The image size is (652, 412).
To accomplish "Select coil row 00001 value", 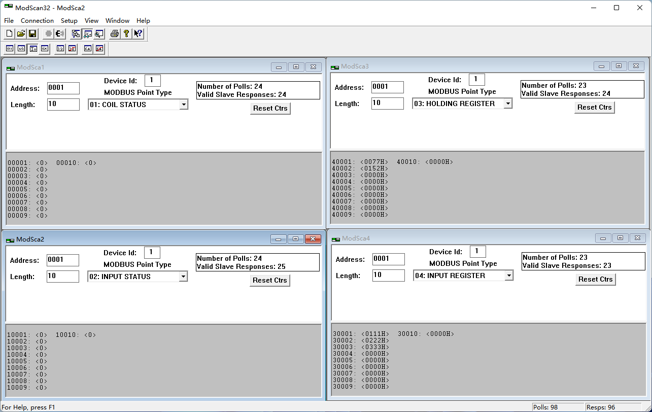I will point(28,163).
